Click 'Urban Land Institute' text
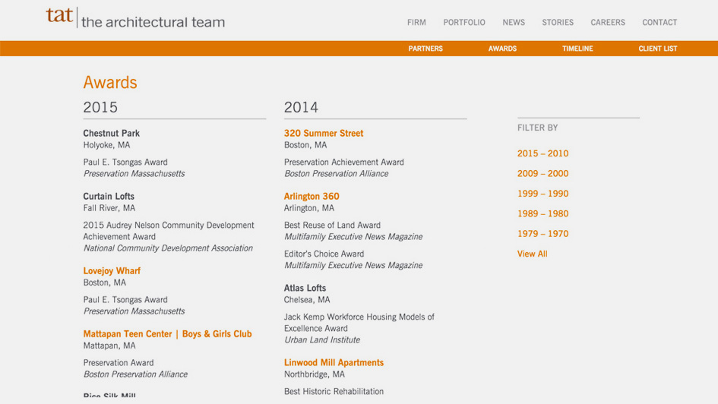718x404 pixels. (x=322, y=340)
